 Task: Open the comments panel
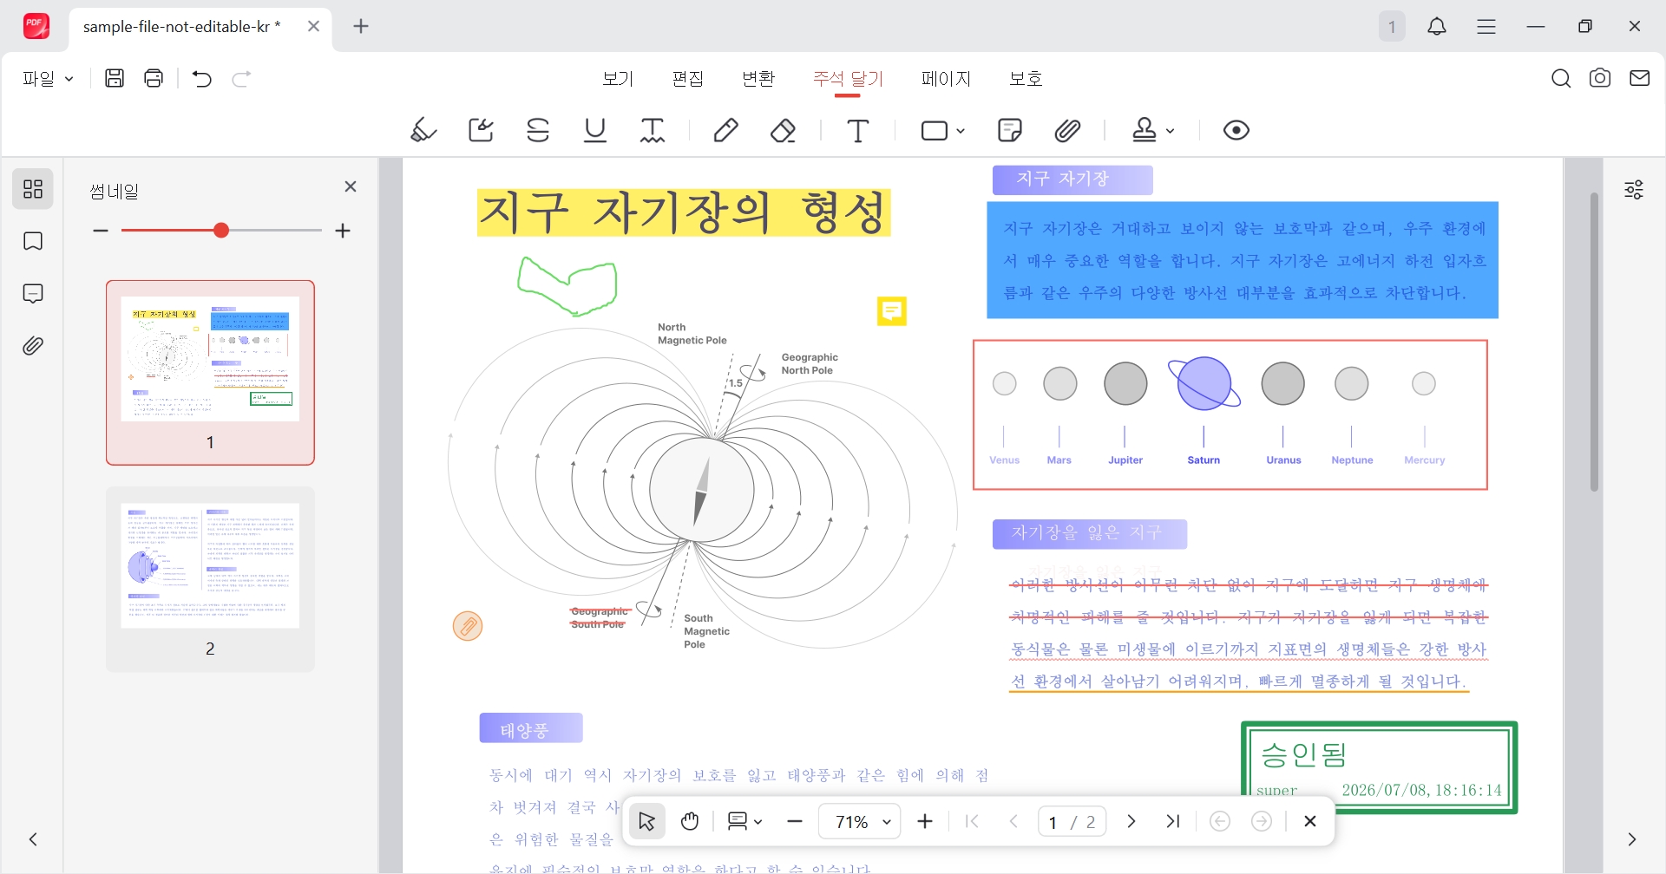click(x=33, y=294)
